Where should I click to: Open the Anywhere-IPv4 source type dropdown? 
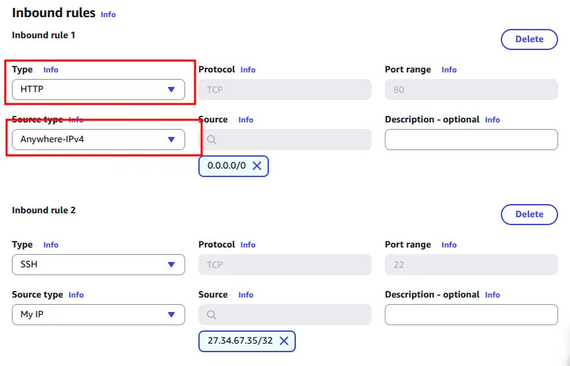coord(98,140)
